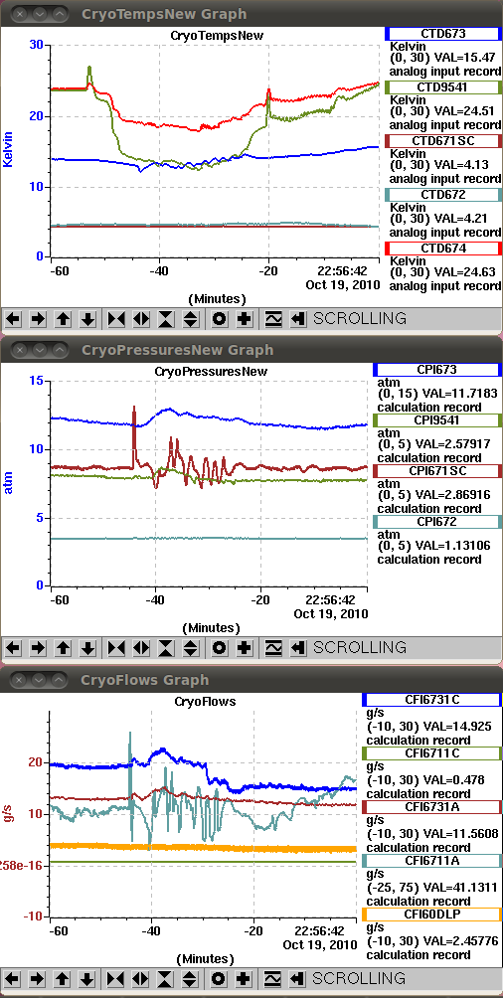
Task: Click the circle icon in CryoPressuresNew Graph toolbar
Action: tap(220, 648)
